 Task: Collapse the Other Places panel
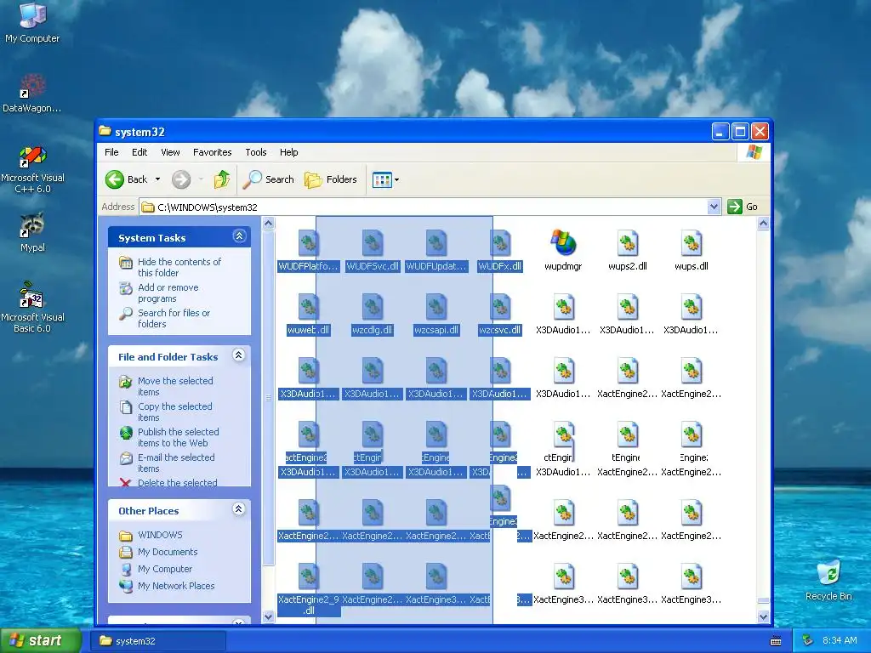[x=239, y=509]
